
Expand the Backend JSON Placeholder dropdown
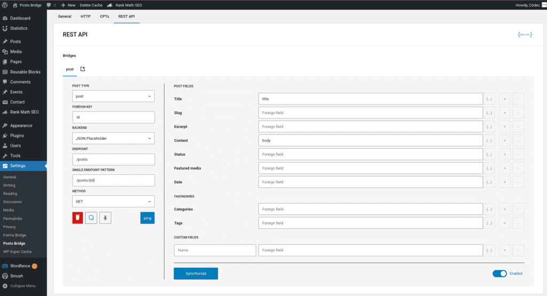(113, 138)
